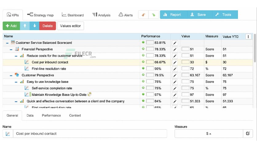
Task: Click the edit measure icon beside Measure field
Action: pos(248,134)
